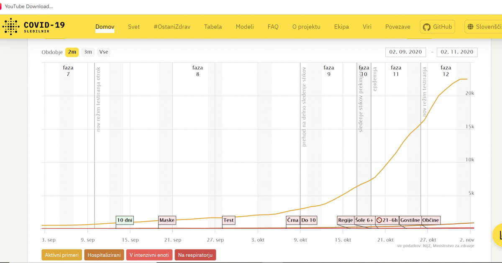502x263 pixels.
Task: Click the YouTube Download browser tab icon
Action: tap(1, 6)
